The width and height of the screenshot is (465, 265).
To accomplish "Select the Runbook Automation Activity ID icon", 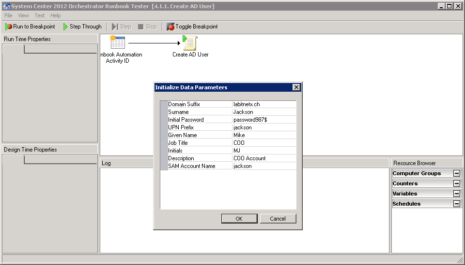I will 118,43.
